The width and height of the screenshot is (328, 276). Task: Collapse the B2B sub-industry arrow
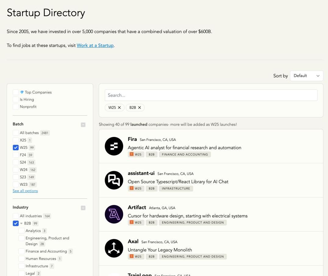click(x=21, y=224)
